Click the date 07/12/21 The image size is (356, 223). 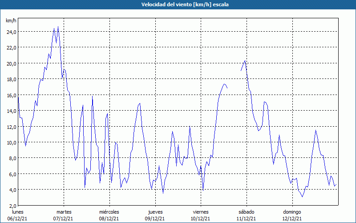[63, 219]
